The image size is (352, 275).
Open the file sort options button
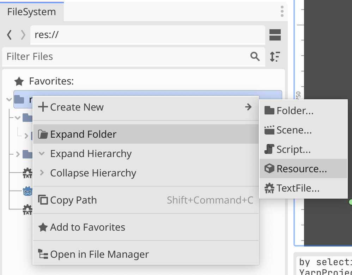(x=275, y=57)
